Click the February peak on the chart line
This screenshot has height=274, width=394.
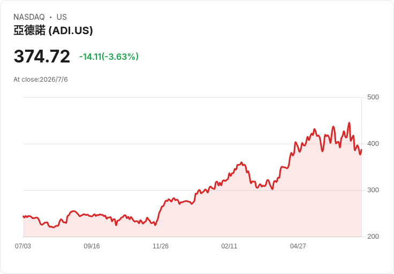click(x=241, y=163)
